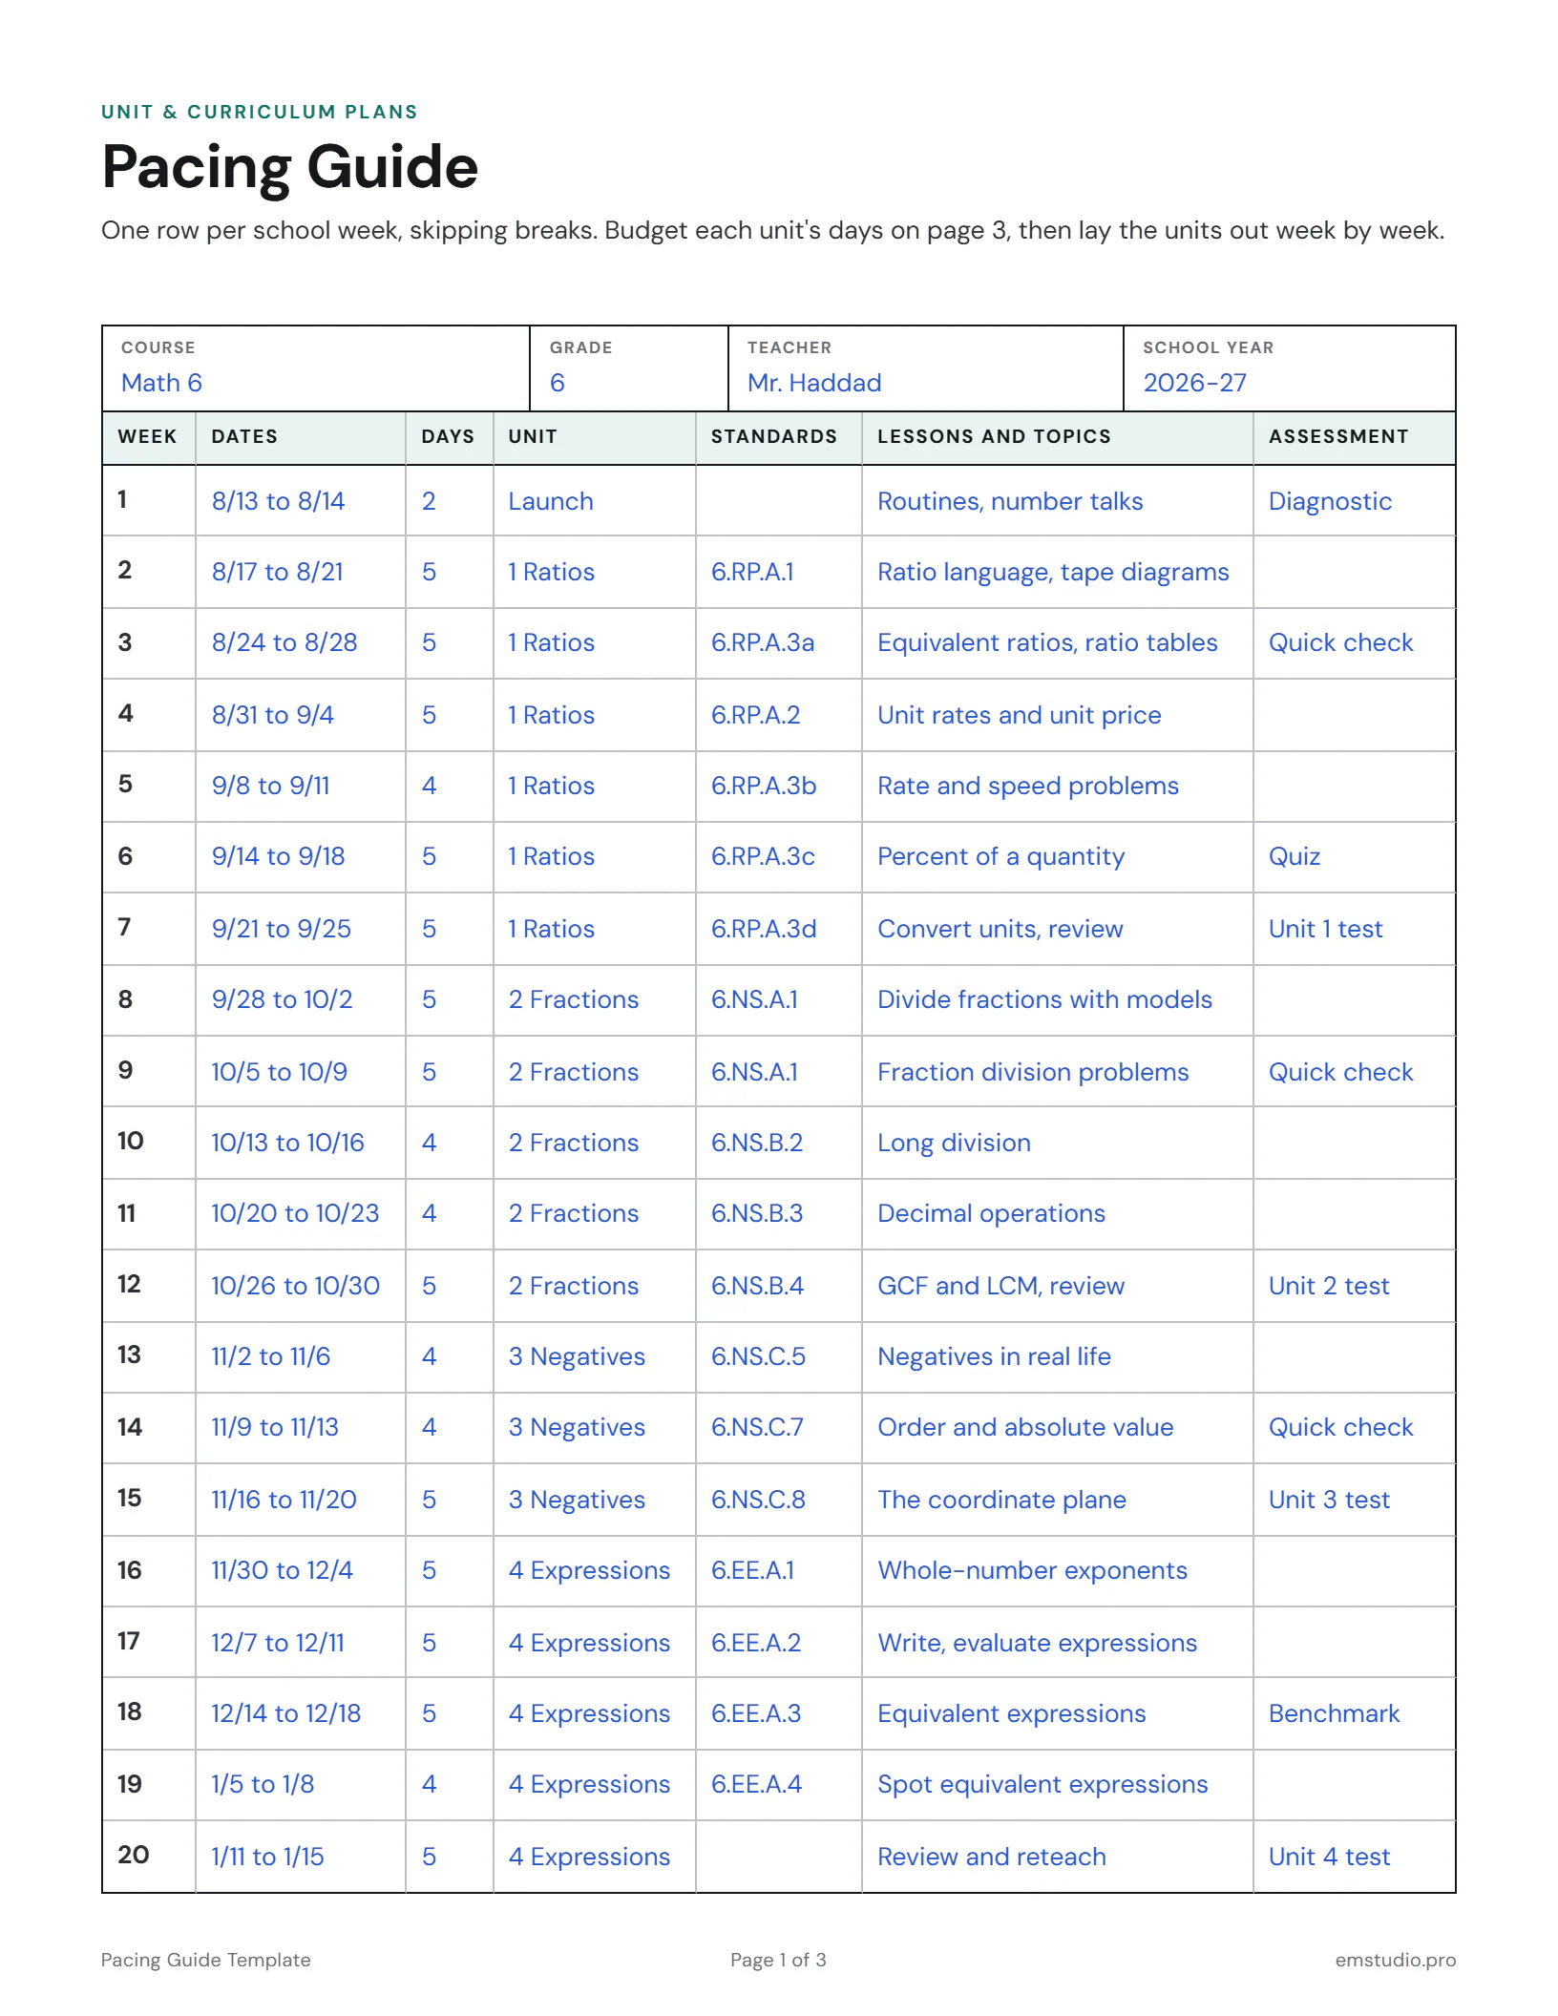
Task: Select the date cell 8/13 to 8/14
Action: pyautogui.click(x=301, y=501)
